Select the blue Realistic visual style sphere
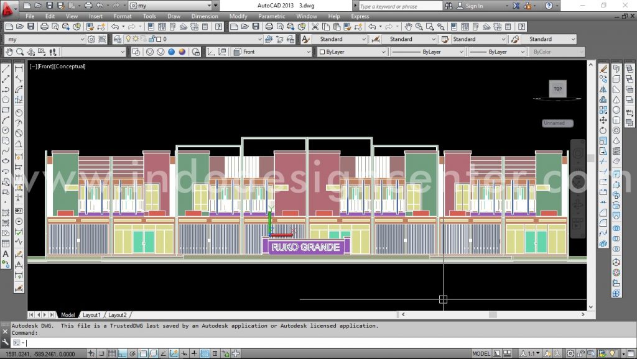Image resolution: width=637 pixels, height=359 pixels. click(x=172, y=52)
